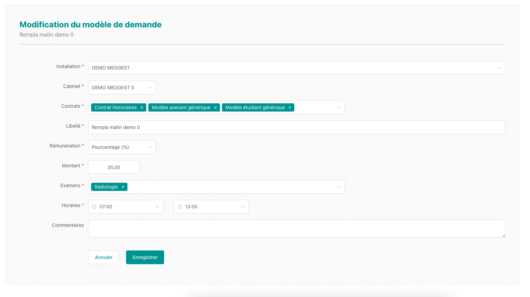Expand the Installation dropdown chevron
The height and width of the screenshot is (297, 530).
[499, 68]
